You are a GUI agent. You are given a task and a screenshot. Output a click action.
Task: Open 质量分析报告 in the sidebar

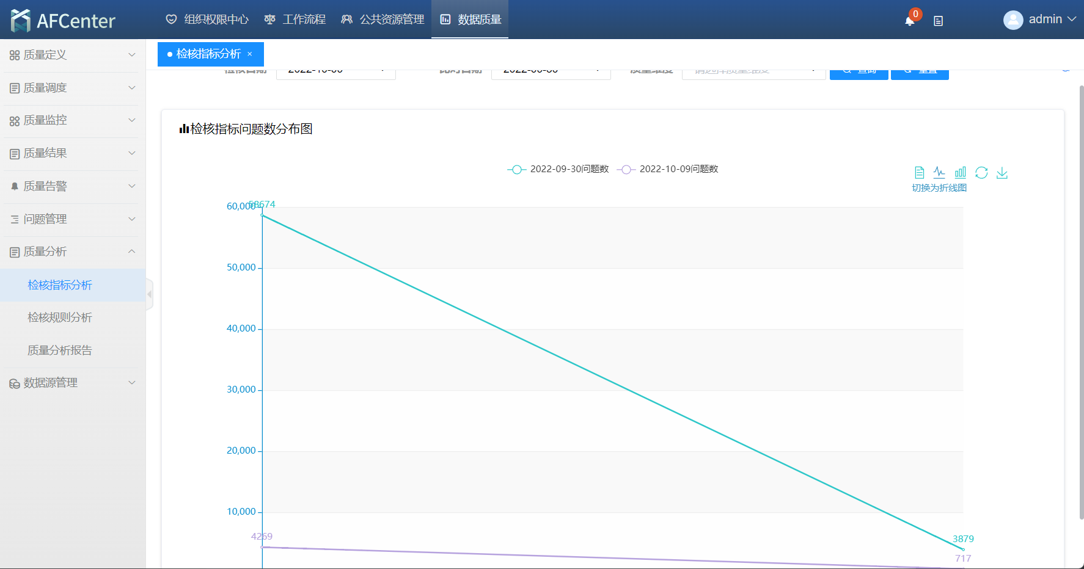click(60, 350)
